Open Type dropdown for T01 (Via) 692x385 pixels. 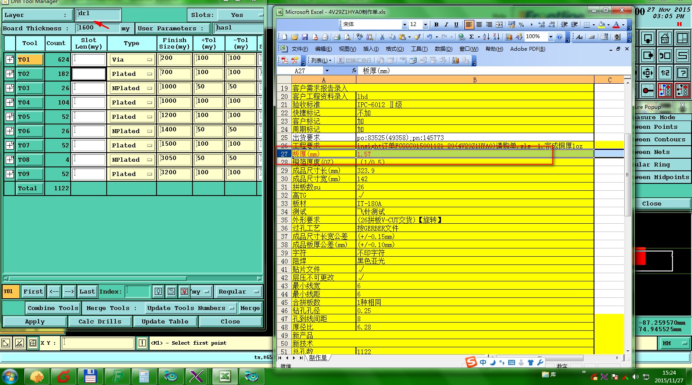coord(132,59)
